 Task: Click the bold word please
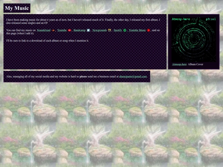coord(83,77)
